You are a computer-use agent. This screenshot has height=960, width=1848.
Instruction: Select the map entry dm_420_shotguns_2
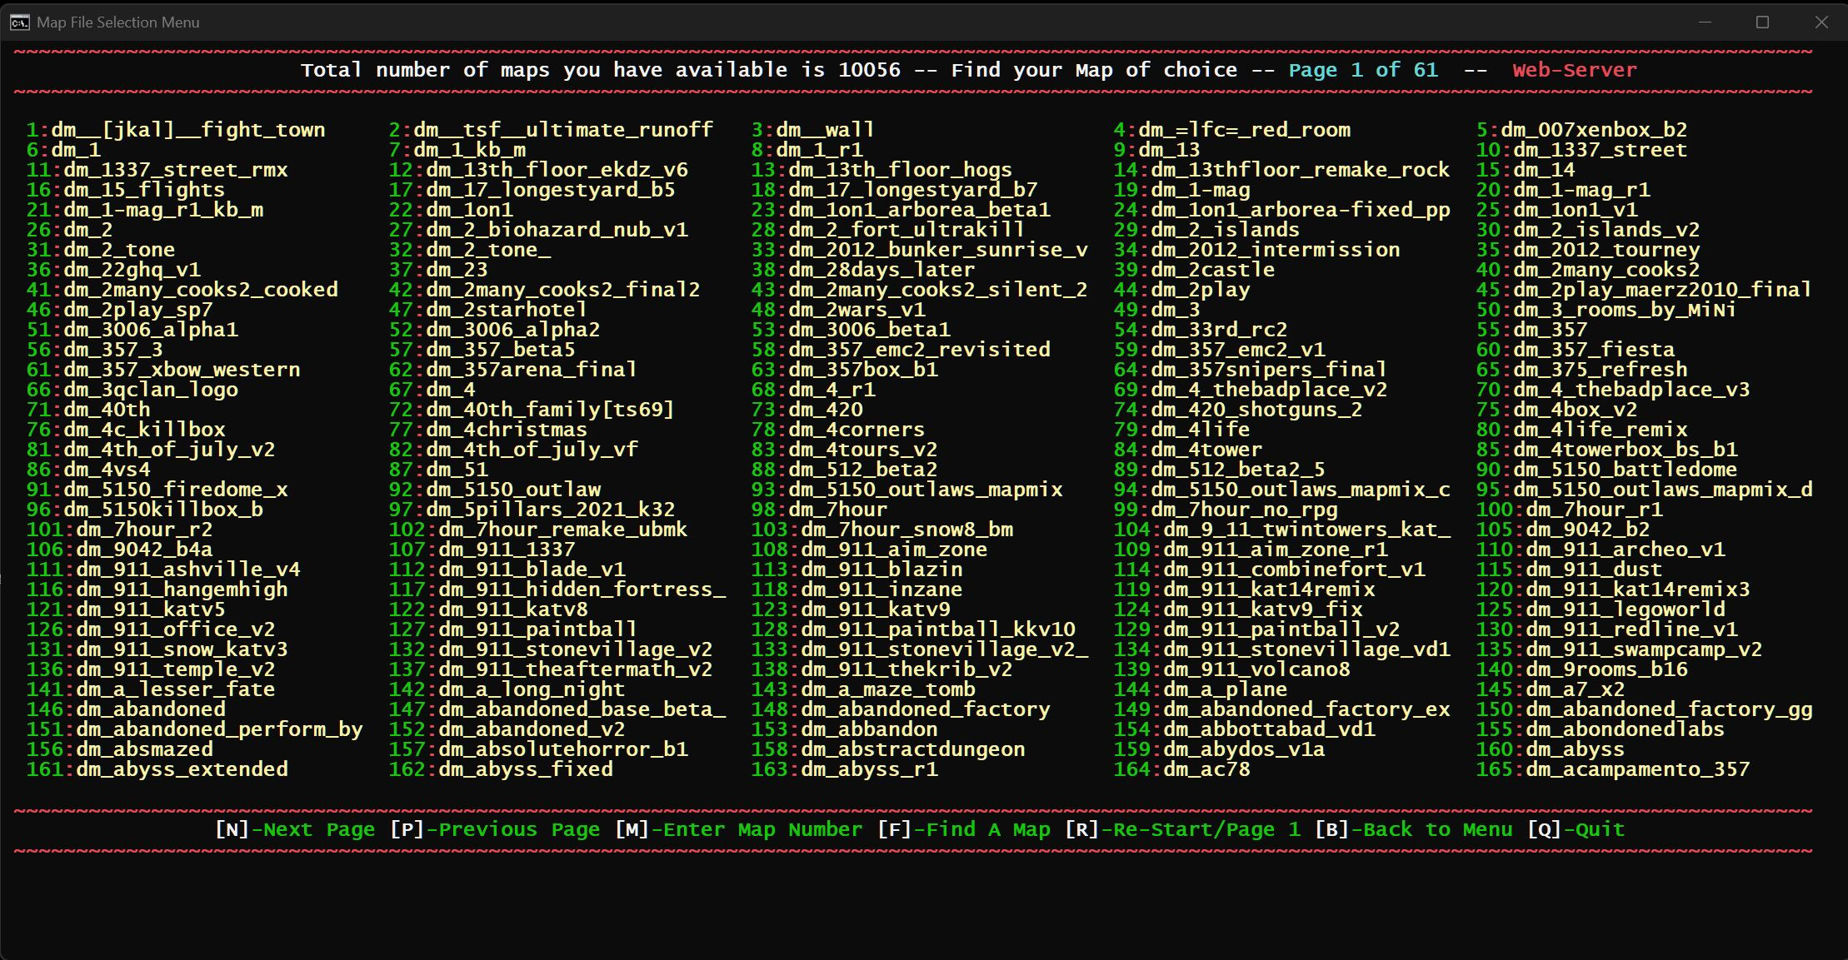click(1256, 410)
